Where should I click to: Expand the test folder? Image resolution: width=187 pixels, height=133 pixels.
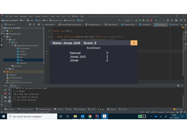(7, 69)
